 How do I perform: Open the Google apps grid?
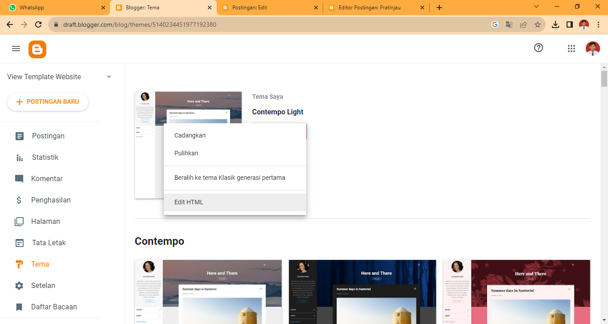[x=572, y=49]
